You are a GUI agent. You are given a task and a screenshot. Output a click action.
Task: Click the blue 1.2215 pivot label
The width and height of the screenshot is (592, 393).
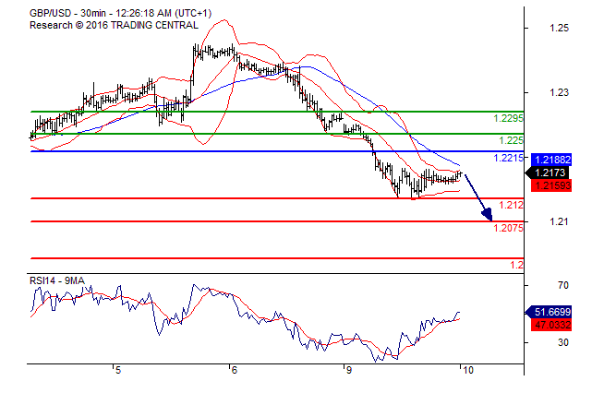click(508, 158)
